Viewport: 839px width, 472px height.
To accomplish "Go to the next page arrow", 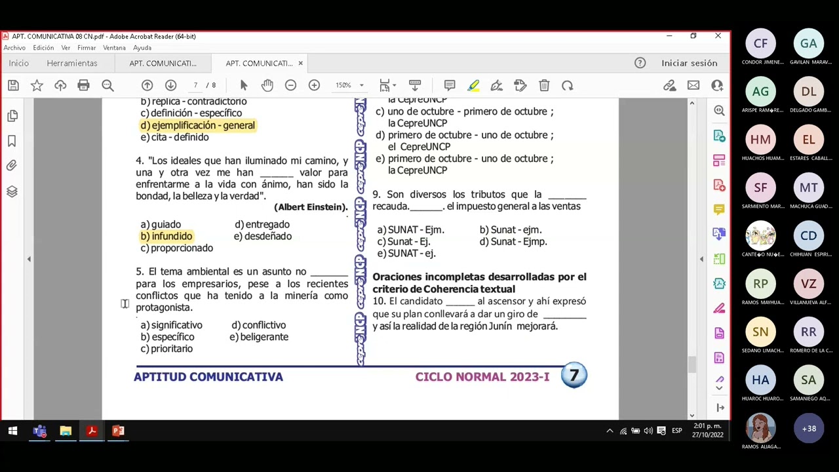I will pyautogui.click(x=170, y=86).
